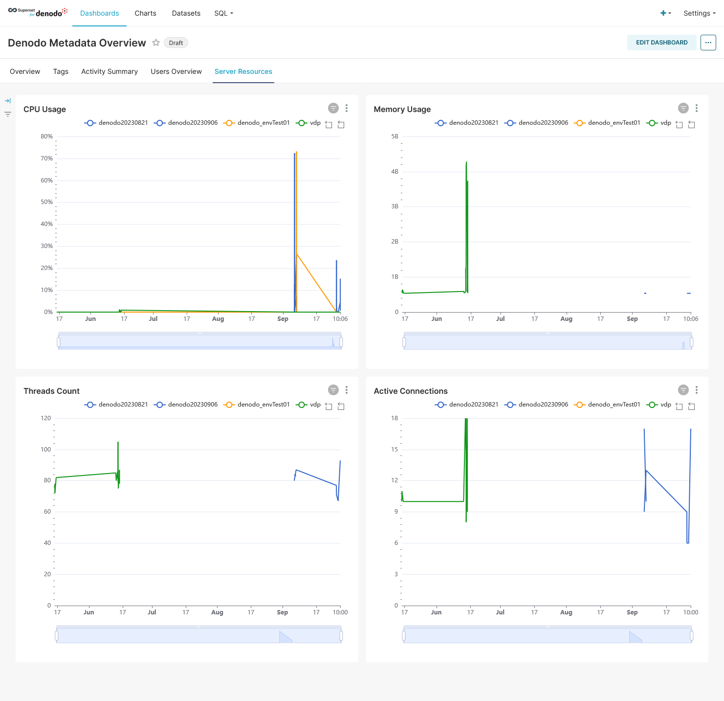Screen dimensions: 724x701
Task: Switch to the Activity Summary tab
Action: [x=110, y=71]
